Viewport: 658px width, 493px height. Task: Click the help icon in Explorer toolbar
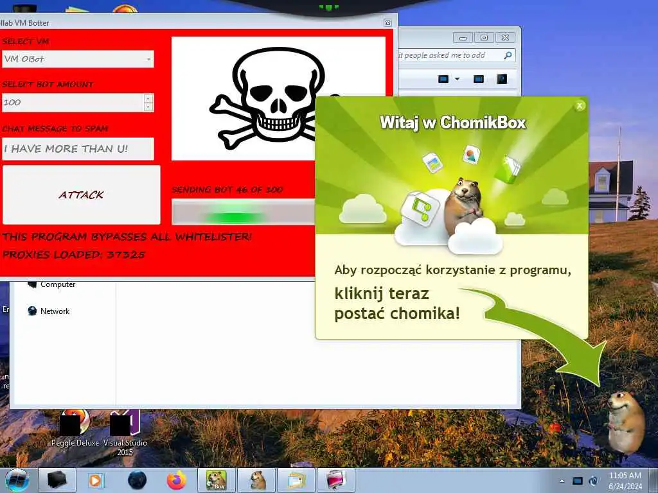click(x=502, y=79)
